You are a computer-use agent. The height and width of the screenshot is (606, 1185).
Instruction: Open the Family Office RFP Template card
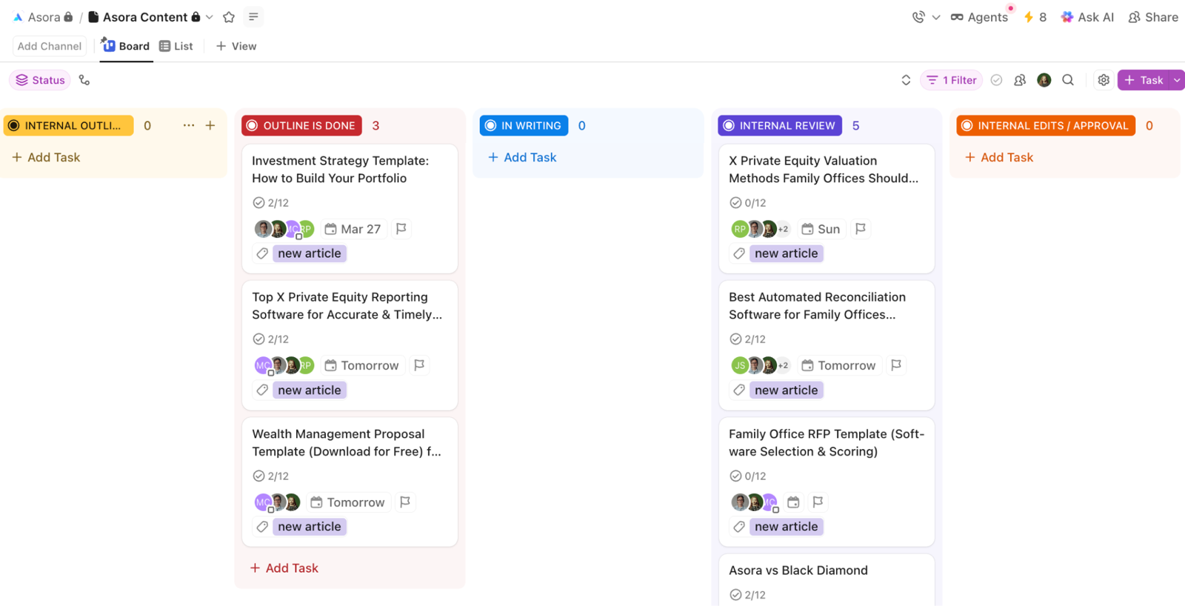point(827,482)
